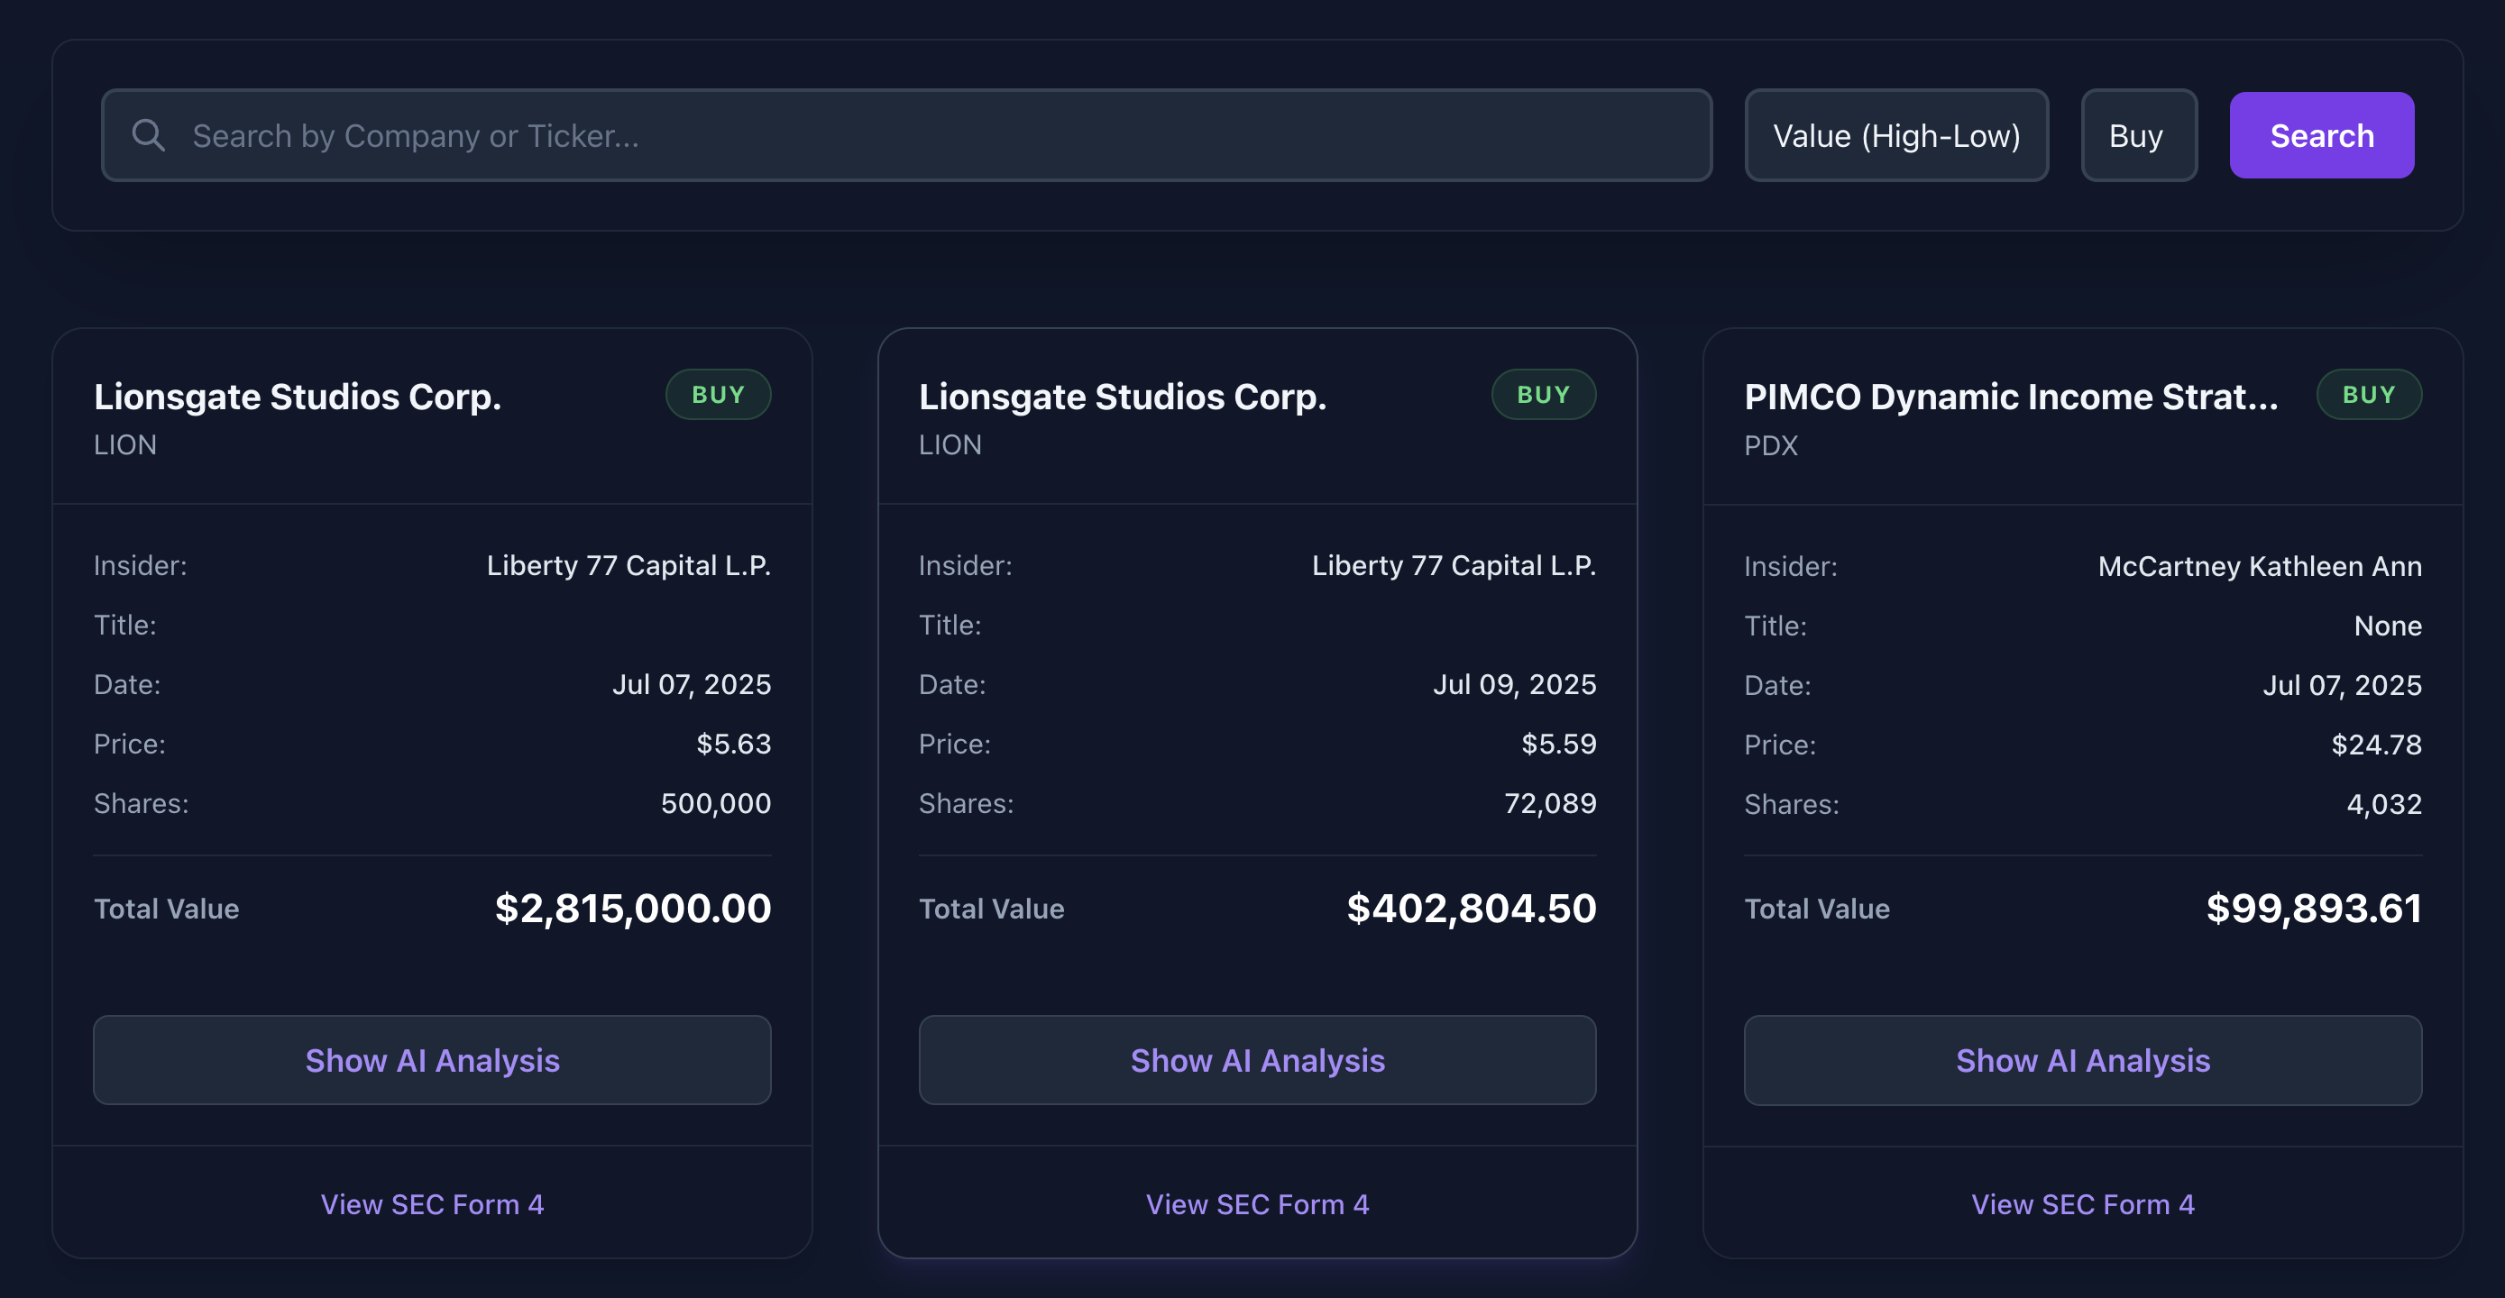This screenshot has height=1298, width=2505.
Task: Click Liberty 77 Capital L.P. on $5.63 card
Action: (x=629, y=565)
